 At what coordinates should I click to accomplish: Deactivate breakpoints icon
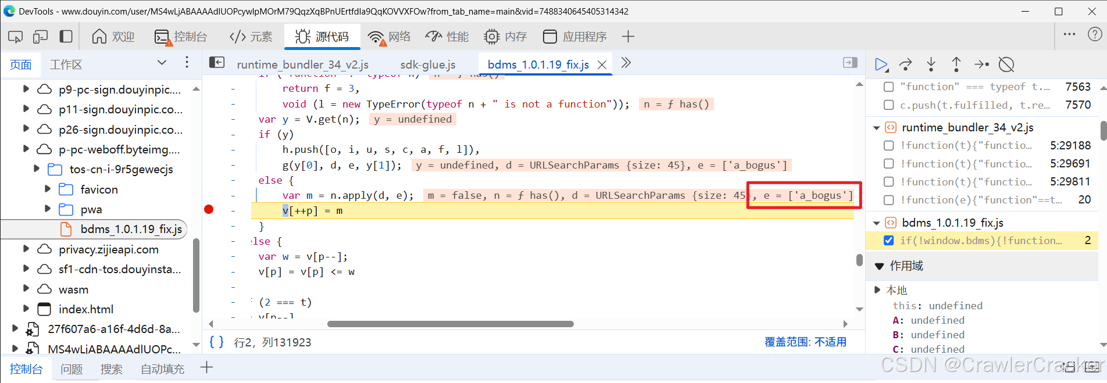pos(1006,65)
